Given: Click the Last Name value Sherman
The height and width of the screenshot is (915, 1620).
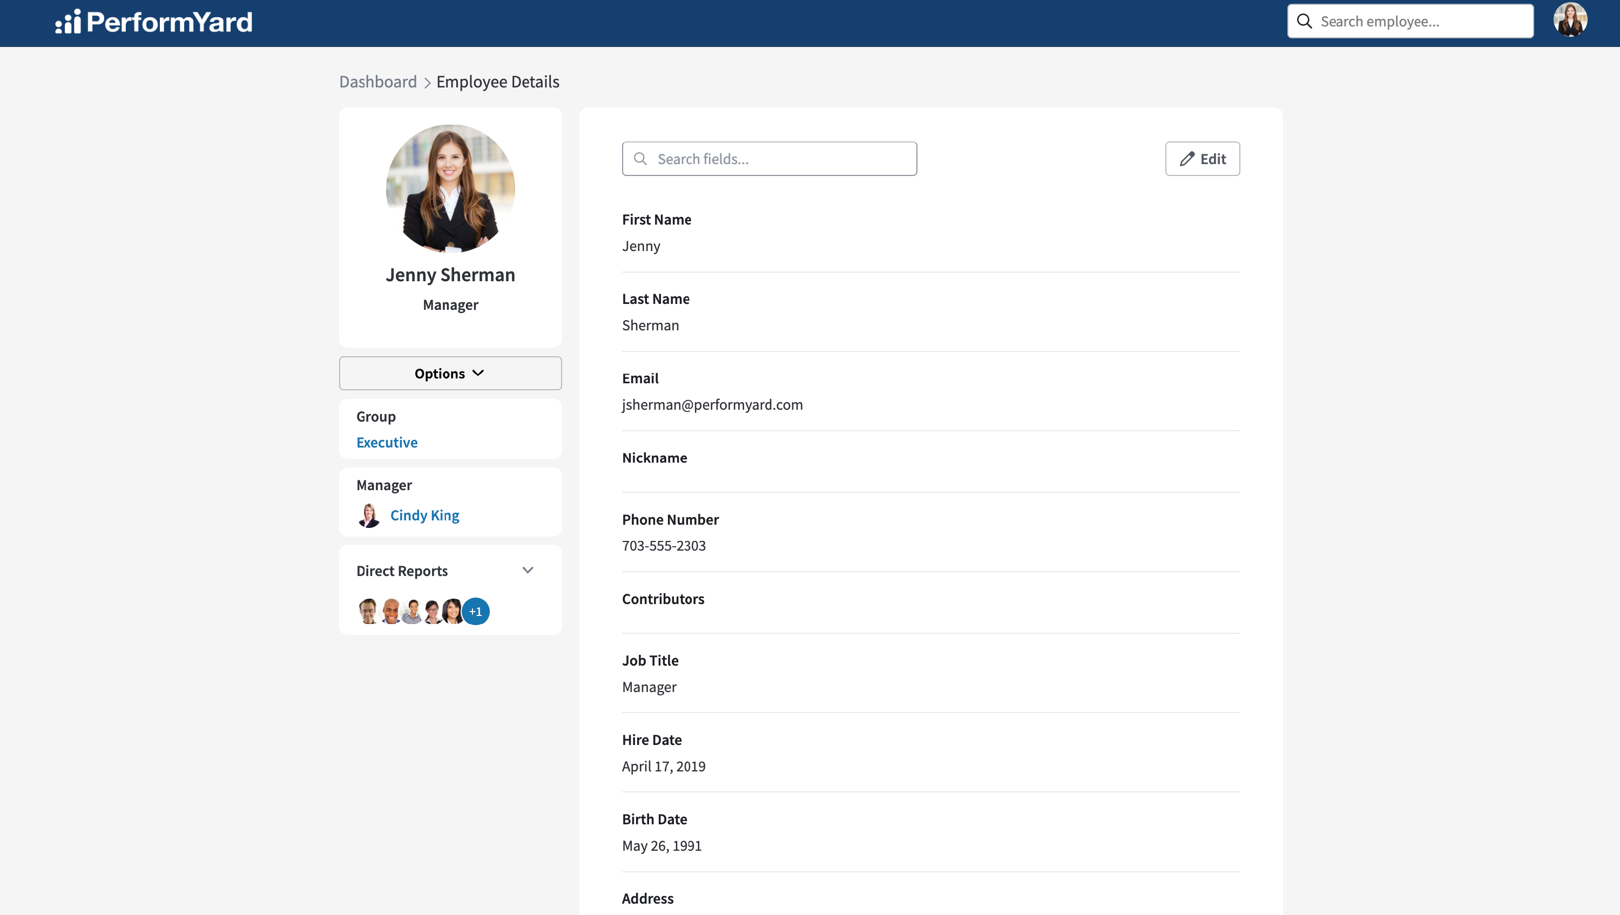Looking at the screenshot, I should 650,325.
